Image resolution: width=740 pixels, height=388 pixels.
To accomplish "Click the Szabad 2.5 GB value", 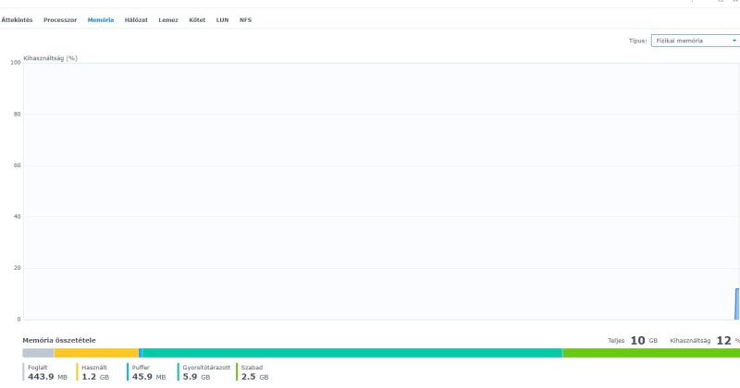I will pos(255,377).
